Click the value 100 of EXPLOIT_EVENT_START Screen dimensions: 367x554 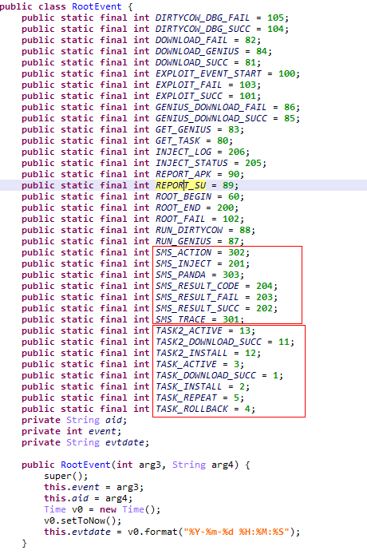pyautogui.click(x=286, y=74)
